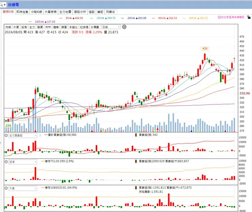
Task: Toggle the 布林 bands button
Action: (x=48, y=27)
